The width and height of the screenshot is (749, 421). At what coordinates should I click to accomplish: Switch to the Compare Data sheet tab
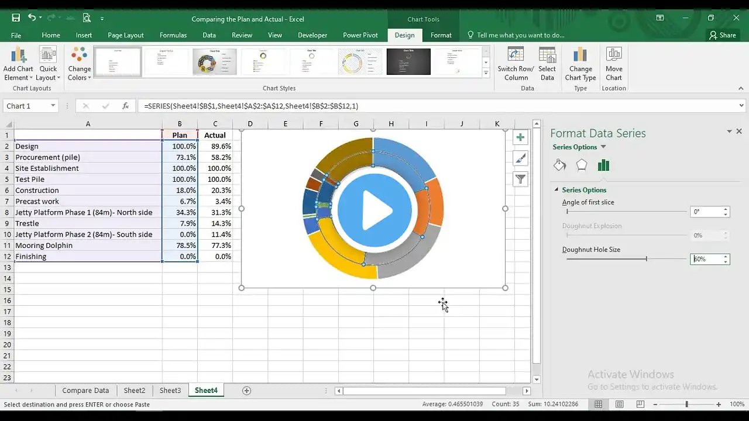point(85,391)
